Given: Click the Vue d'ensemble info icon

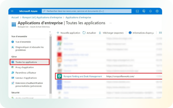Looking at the screenshot, I should point(13,42).
